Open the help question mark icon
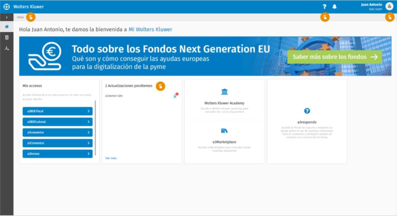The image size is (397, 216). tap(324, 6)
